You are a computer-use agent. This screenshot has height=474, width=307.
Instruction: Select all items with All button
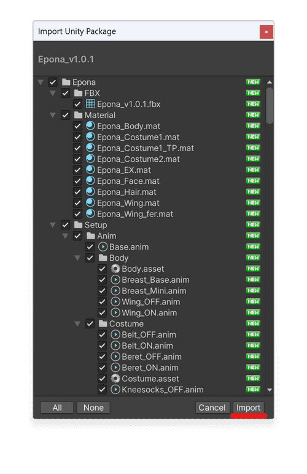coord(57,408)
